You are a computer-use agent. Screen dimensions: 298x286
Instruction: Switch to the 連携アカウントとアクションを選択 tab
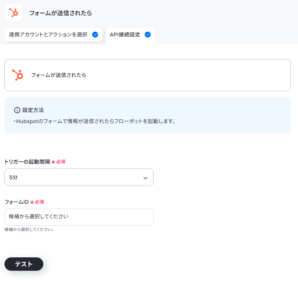[53, 35]
